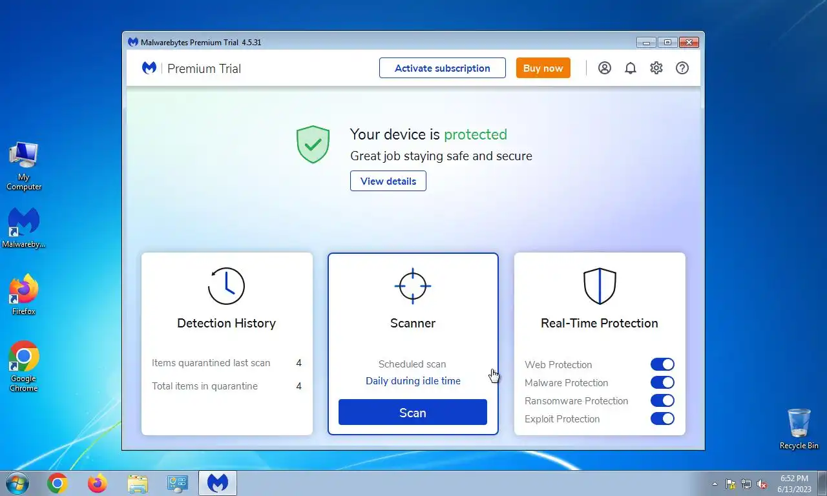Open the Windows Start menu
827x496 pixels.
[17, 483]
